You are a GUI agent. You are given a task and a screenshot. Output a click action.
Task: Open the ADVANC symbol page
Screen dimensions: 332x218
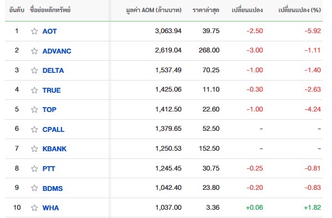(57, 51)
